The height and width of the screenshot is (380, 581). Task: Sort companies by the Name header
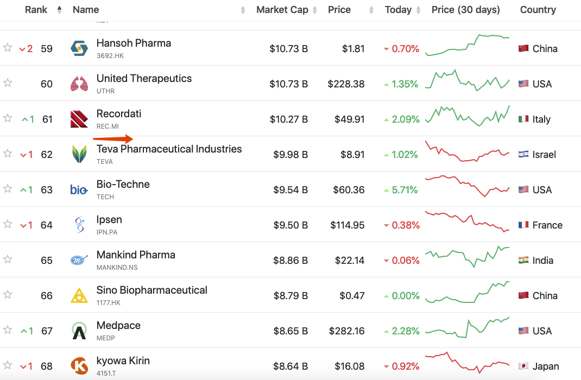pyautogui.click(x=86, y=10)
